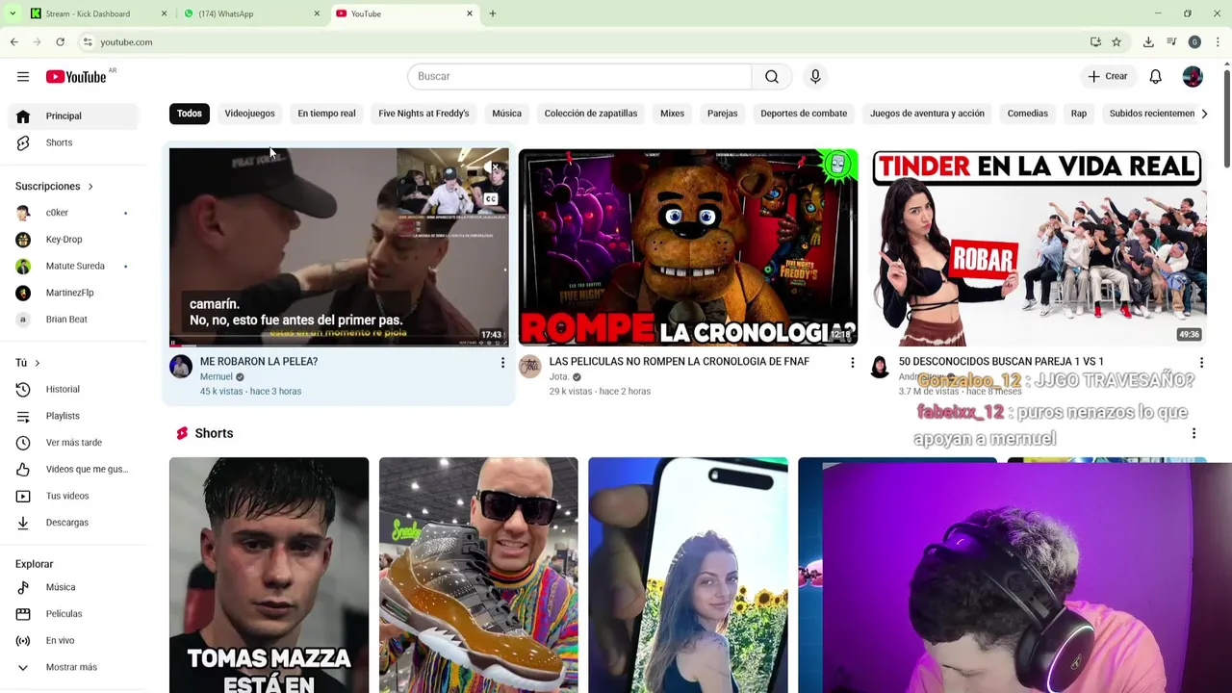1232x693 pixels.
Task: Click title LAS PELICULAS NO ROMPEN LA CRONOLOGIA
Action: [x=680, y=362]
